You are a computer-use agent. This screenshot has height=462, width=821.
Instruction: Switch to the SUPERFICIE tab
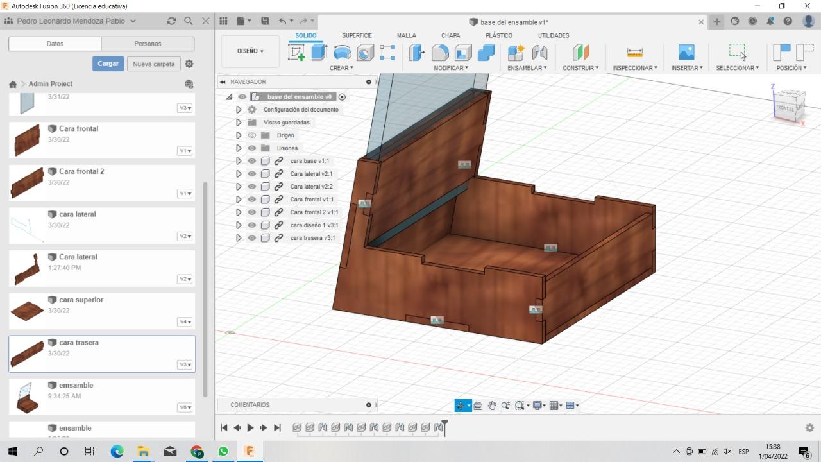(357, 35)
